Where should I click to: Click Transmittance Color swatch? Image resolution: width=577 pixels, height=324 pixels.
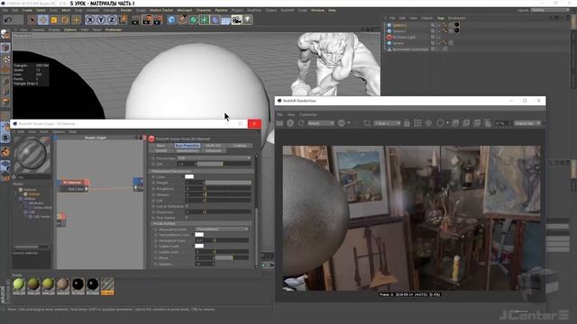199,234
